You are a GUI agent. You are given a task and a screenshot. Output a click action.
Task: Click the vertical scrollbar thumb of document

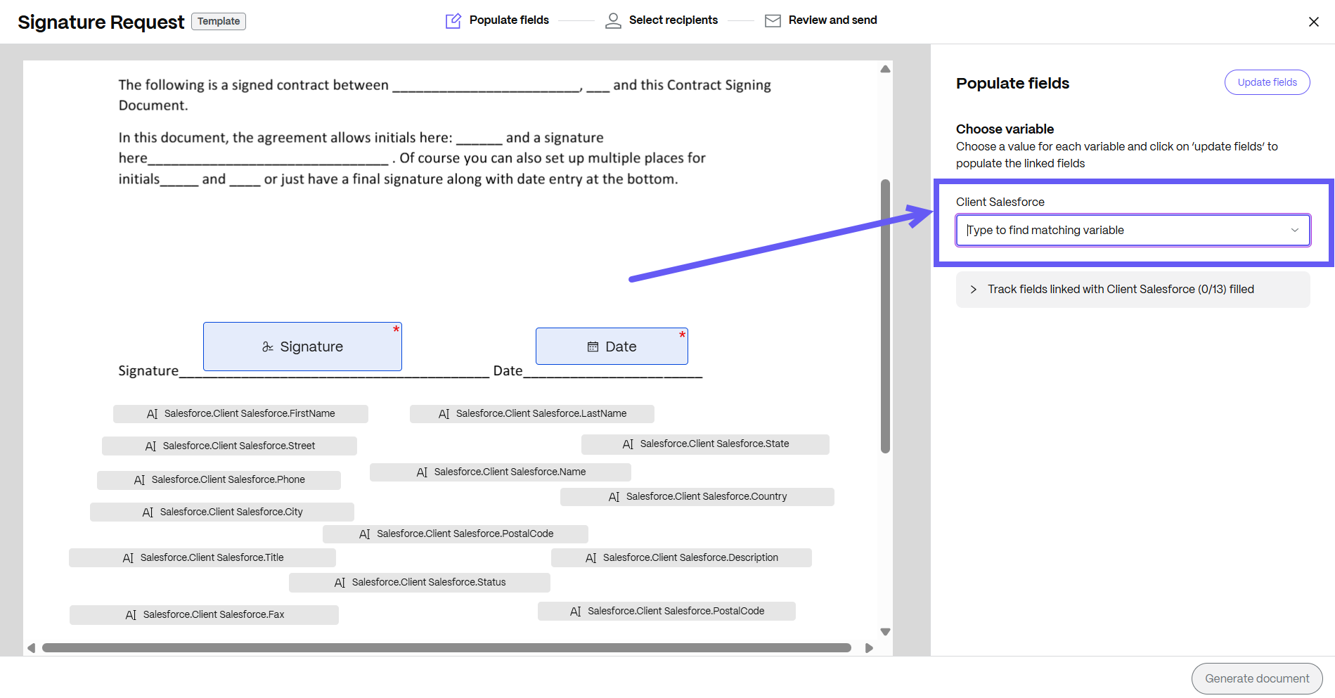[885, 316]
